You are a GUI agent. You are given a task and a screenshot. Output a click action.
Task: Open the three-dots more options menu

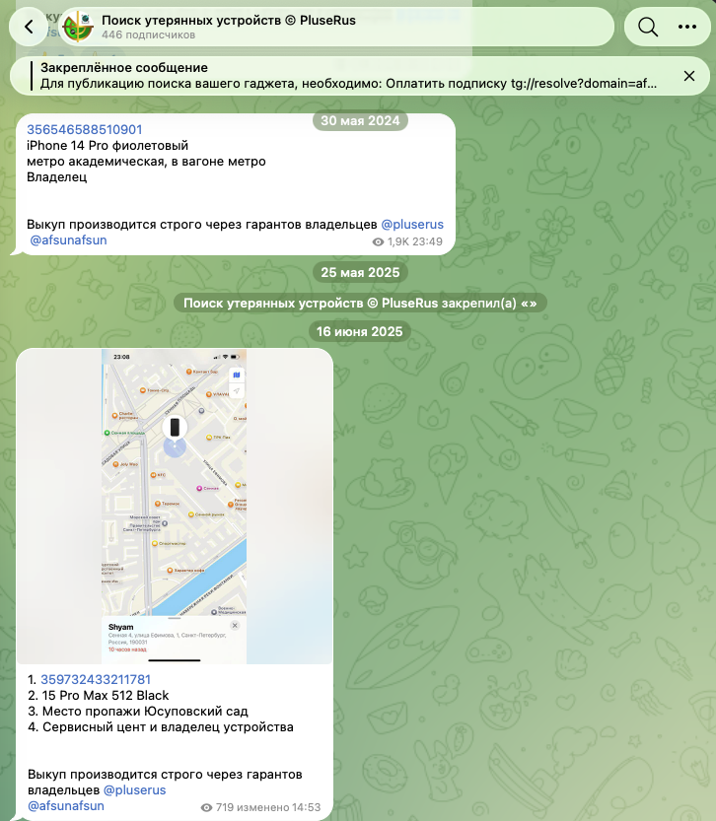687,27
